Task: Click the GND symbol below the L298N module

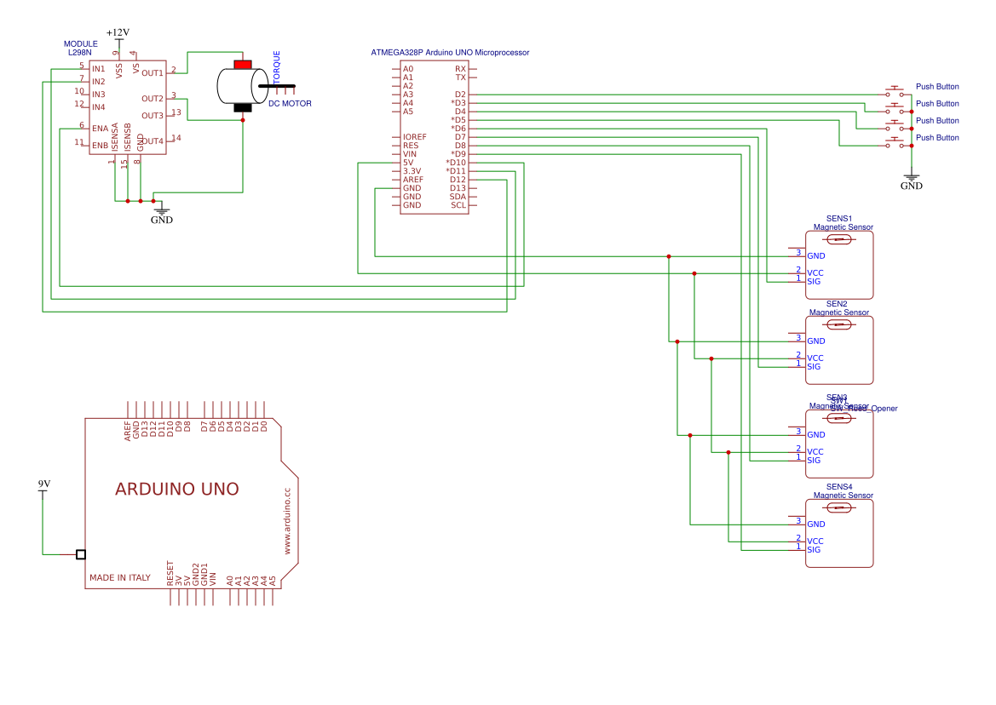Action: (x=161, y=213)
